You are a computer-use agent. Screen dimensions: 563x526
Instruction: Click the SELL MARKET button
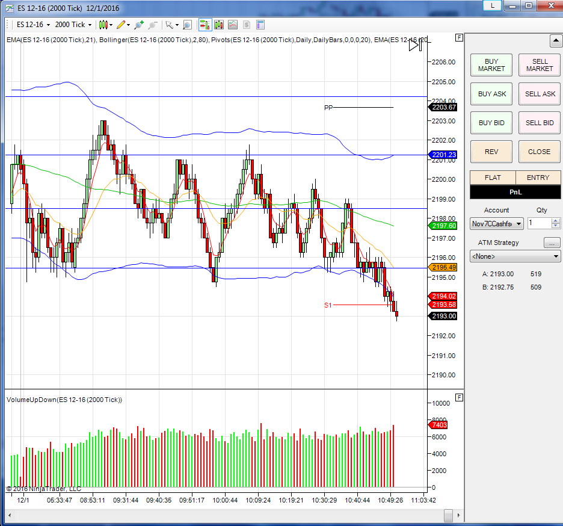coord(540,65)
